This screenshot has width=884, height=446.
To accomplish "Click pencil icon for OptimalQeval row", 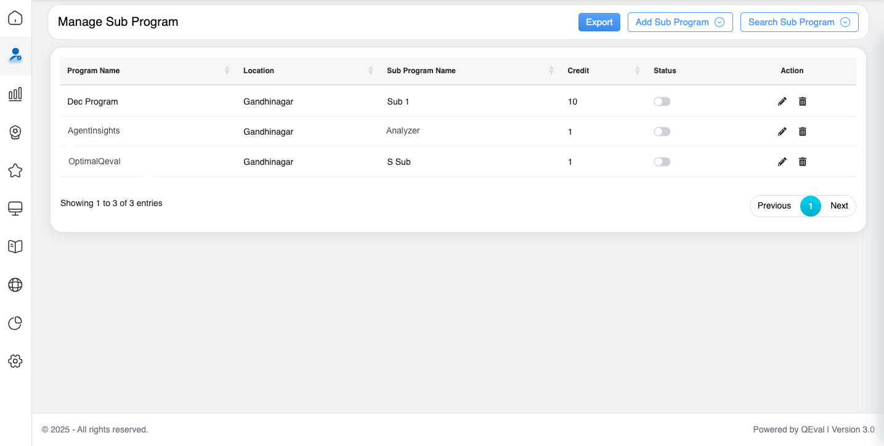I will click(782, 162).
